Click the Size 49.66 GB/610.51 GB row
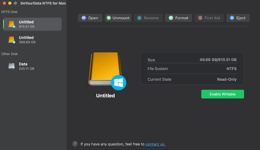Image resolution: width=260 pixels, height=150 pixels. [x=192, y=60]
